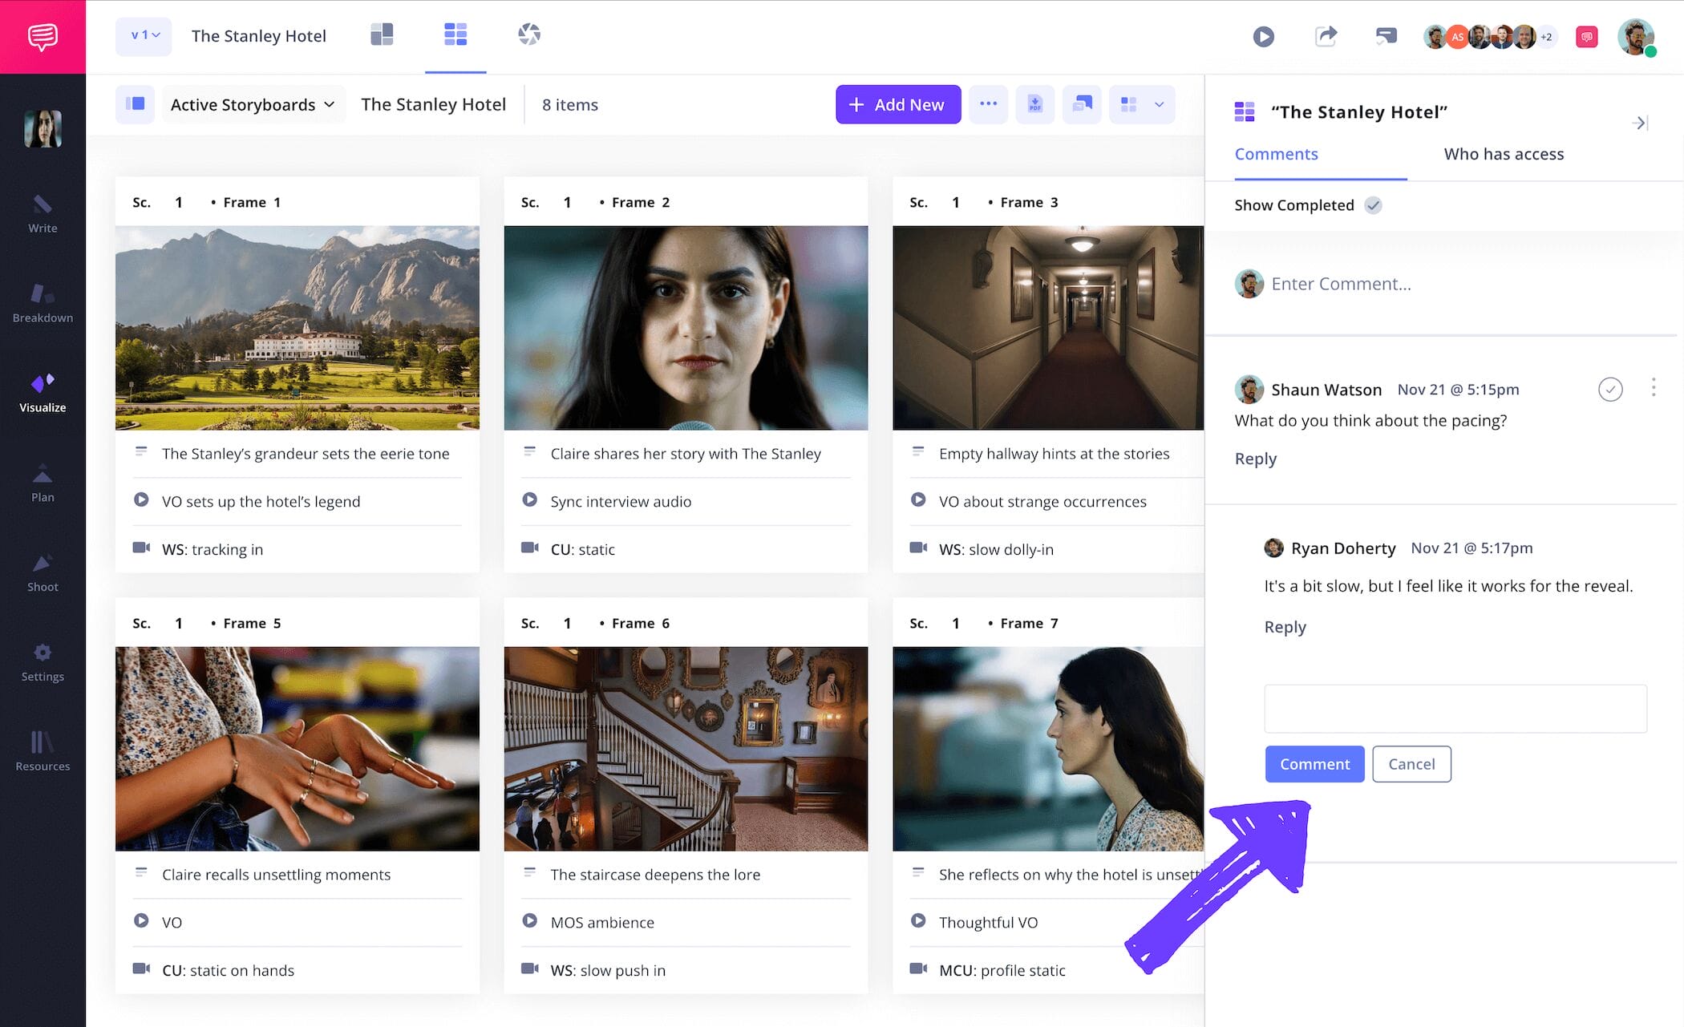The width and height of the screenshot is (1684, 1027).
Task: Click the play slideshow icon in header
Action: tap(1263, 36)
